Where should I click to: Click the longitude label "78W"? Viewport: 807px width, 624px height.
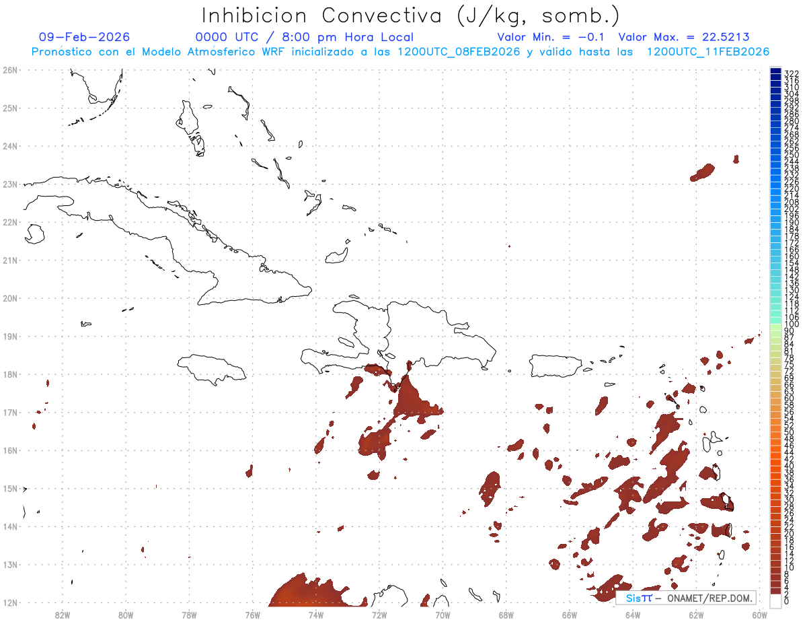(189, 615)
